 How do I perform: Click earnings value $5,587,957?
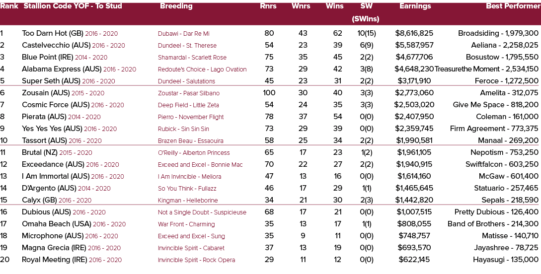point(414,45)
